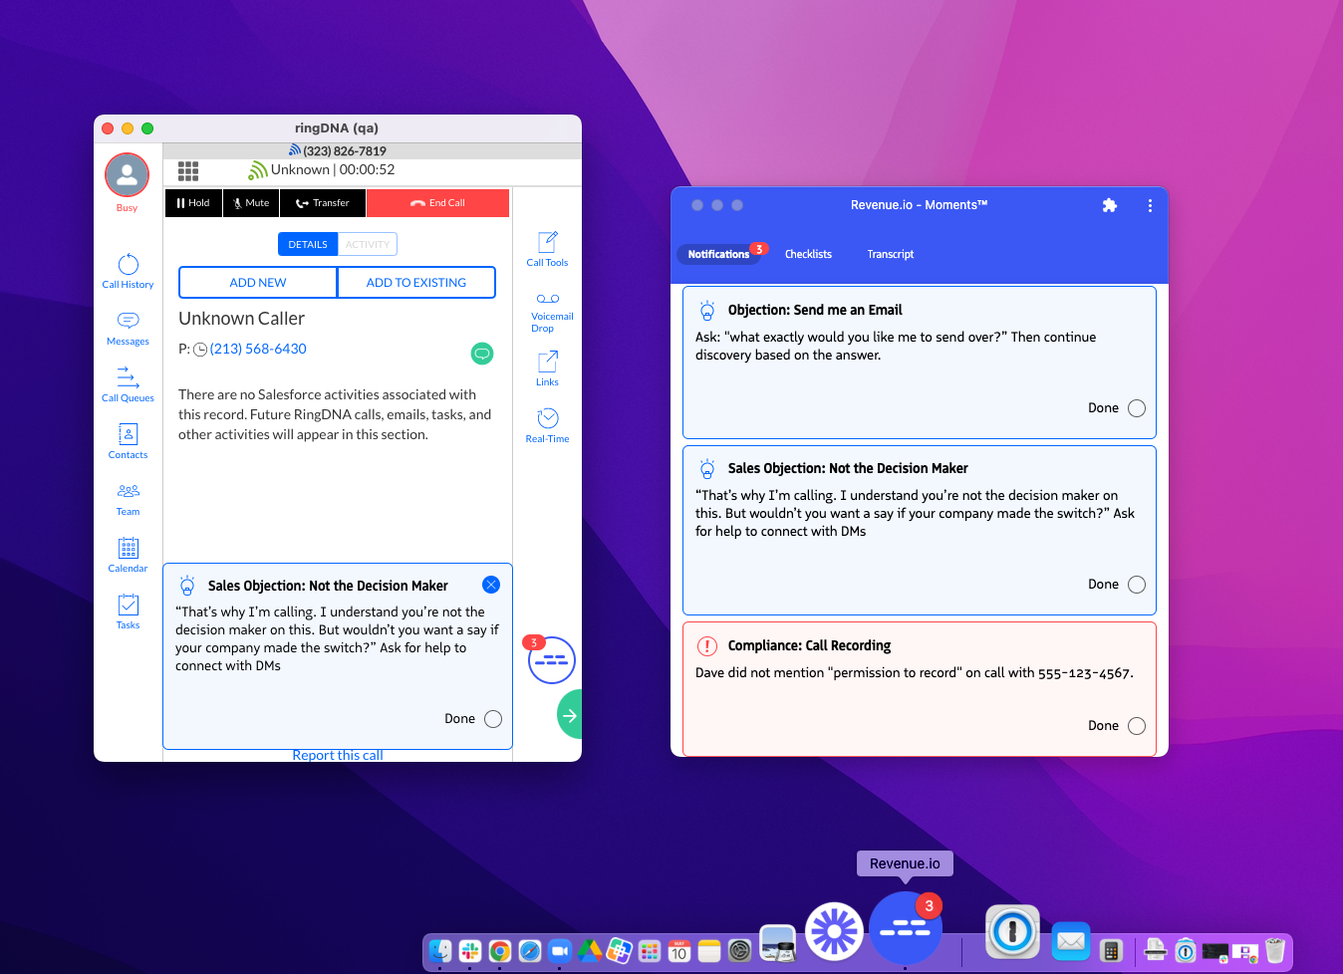Click the Busy status avatar
Image resolution: width=1343 pixels, height=974 pixels.
click(x=127, y=175)
